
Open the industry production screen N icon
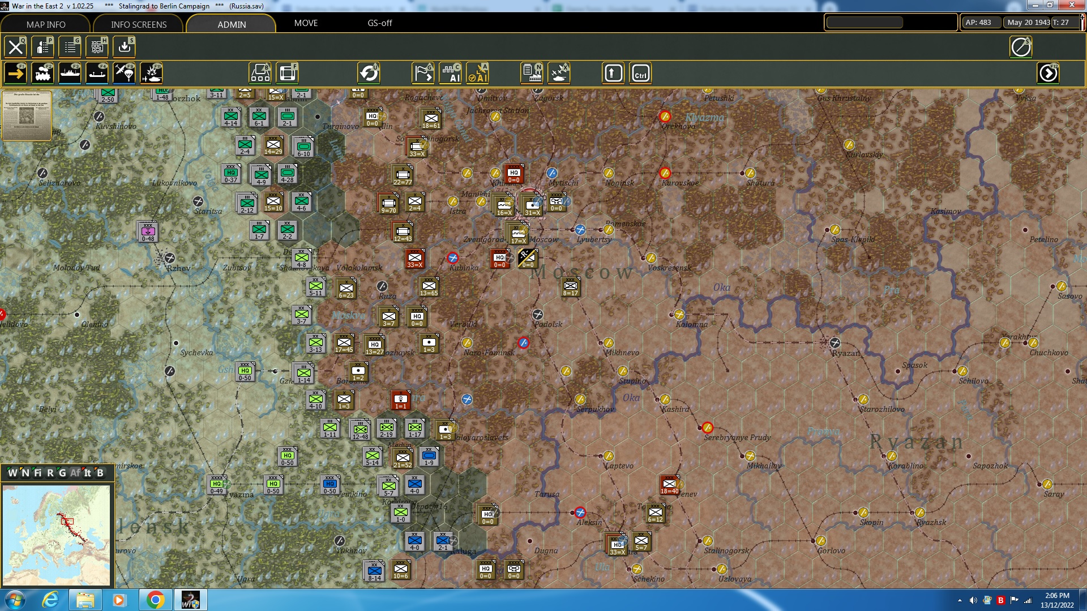click(x=532, y=72)
